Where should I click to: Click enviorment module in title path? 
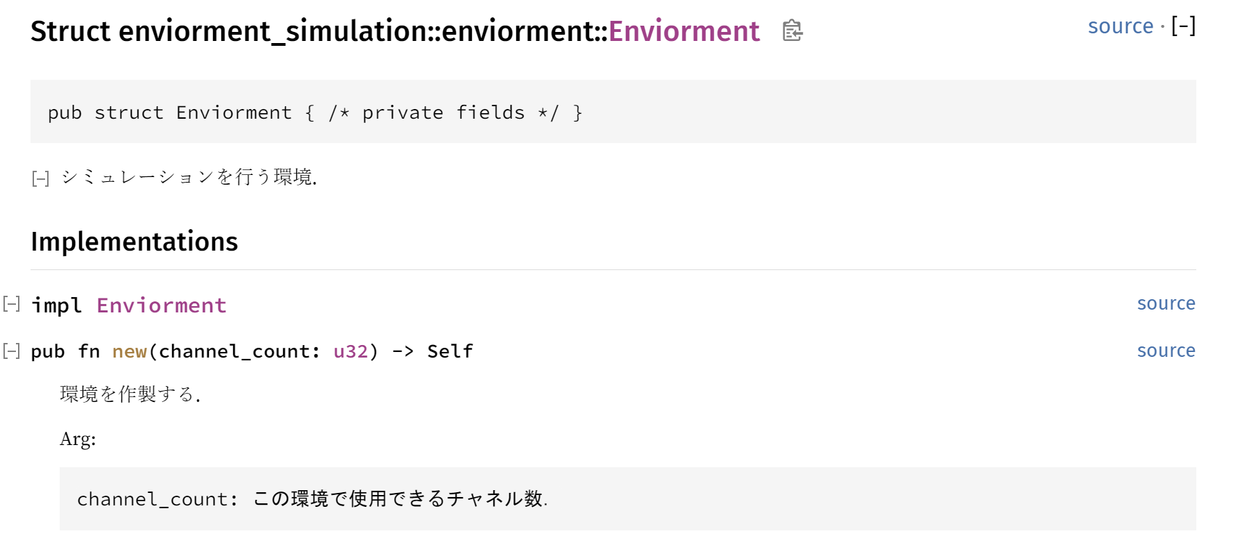[x=517, y=32]
